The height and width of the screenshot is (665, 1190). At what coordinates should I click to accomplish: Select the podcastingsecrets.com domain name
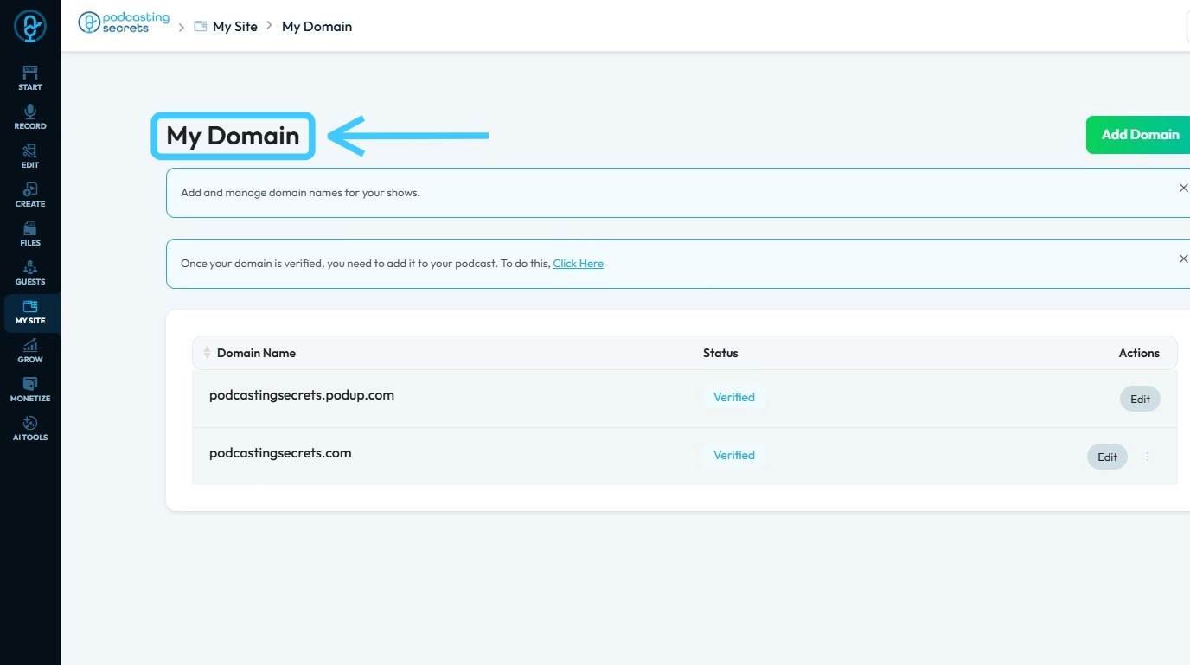pyautogui.click(x=280, y=453)
